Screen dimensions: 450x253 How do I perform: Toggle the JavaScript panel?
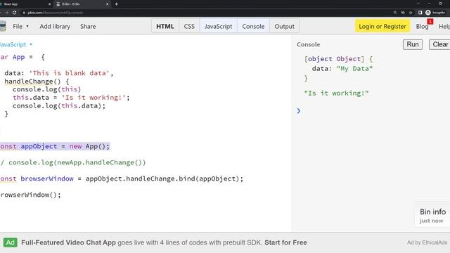[x=218, y=27]
